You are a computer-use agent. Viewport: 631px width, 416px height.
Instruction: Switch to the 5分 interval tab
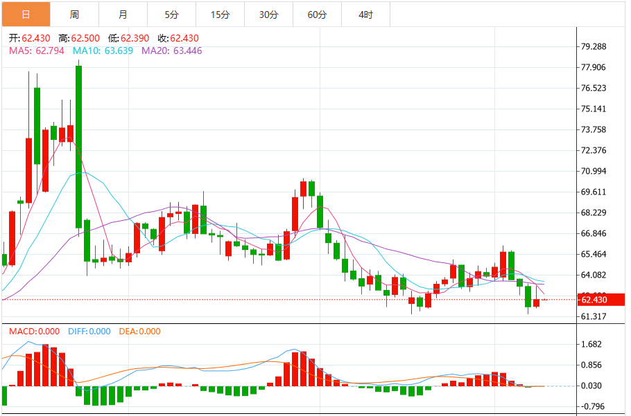171,15
